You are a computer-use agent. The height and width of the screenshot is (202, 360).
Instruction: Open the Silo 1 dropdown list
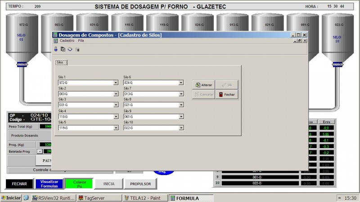pos(116,83)
